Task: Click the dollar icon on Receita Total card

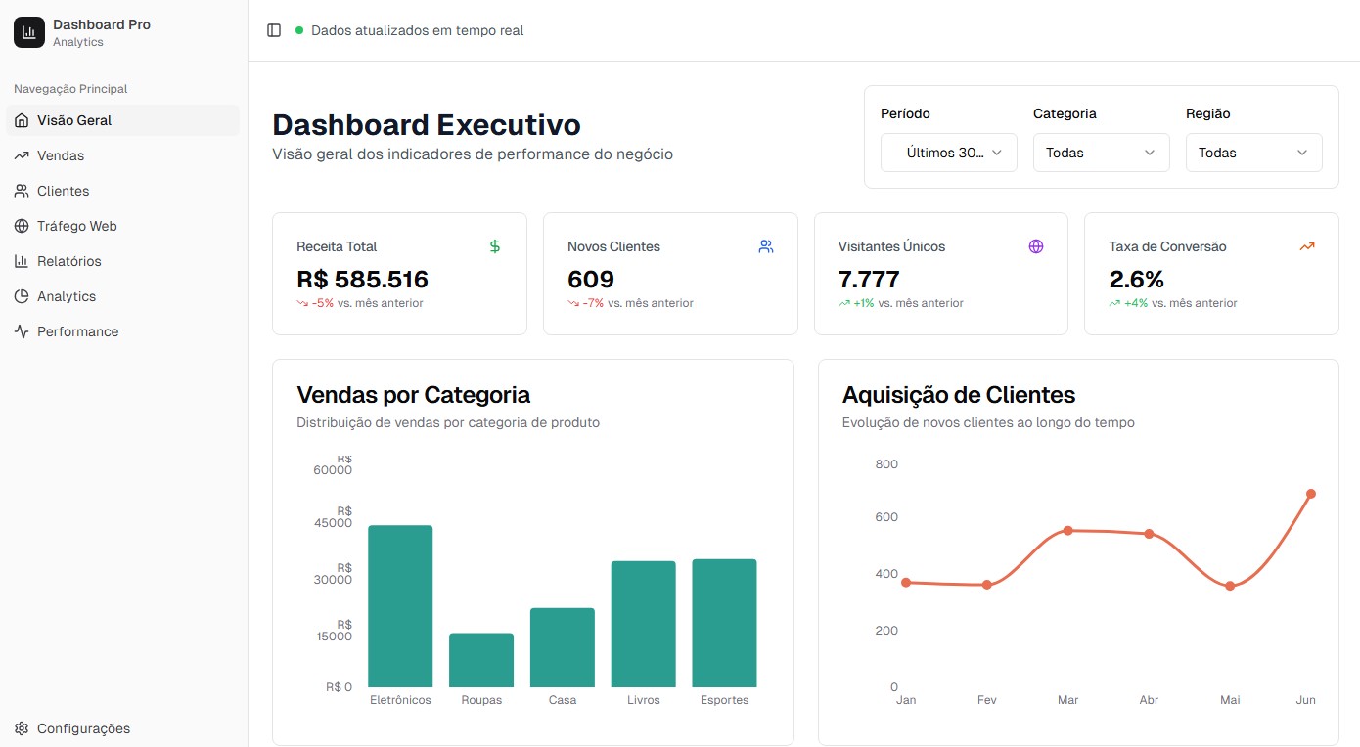Action: (495, 246)
